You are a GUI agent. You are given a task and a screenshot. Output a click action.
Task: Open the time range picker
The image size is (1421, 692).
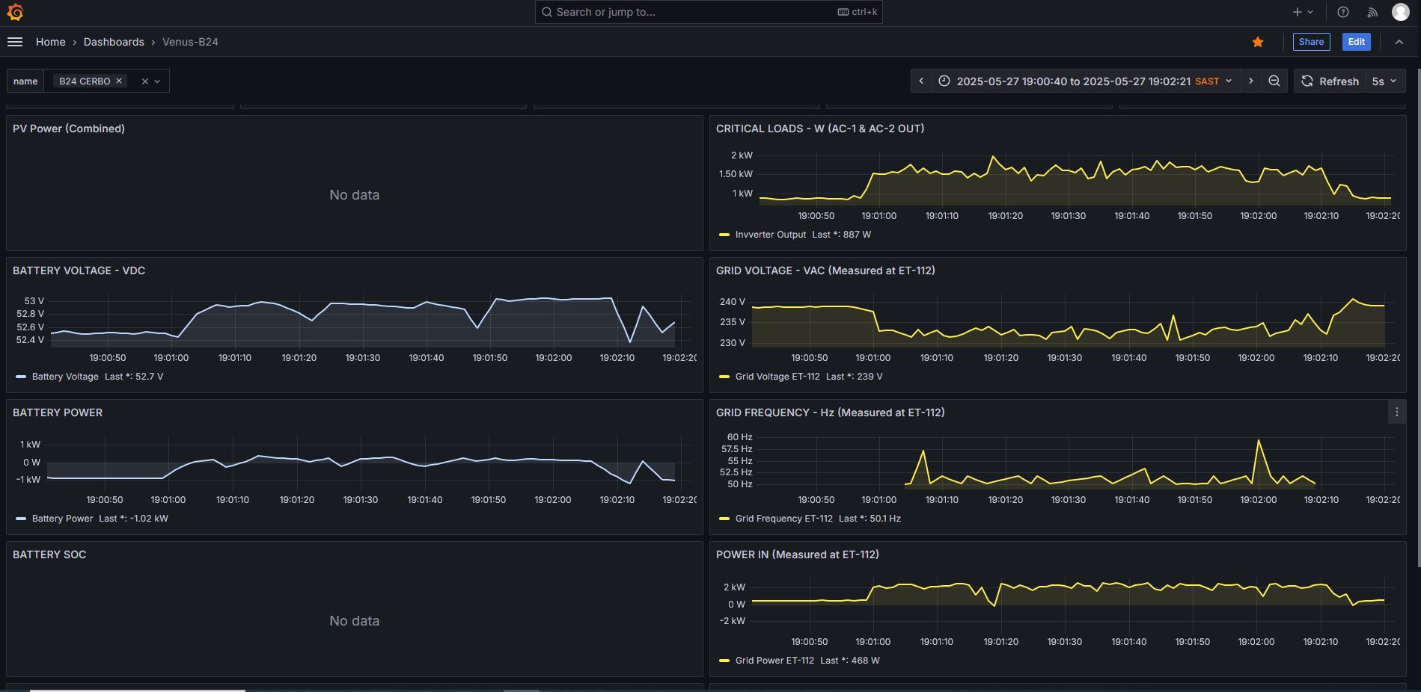pyautogui.click(x=1086, y=81)
